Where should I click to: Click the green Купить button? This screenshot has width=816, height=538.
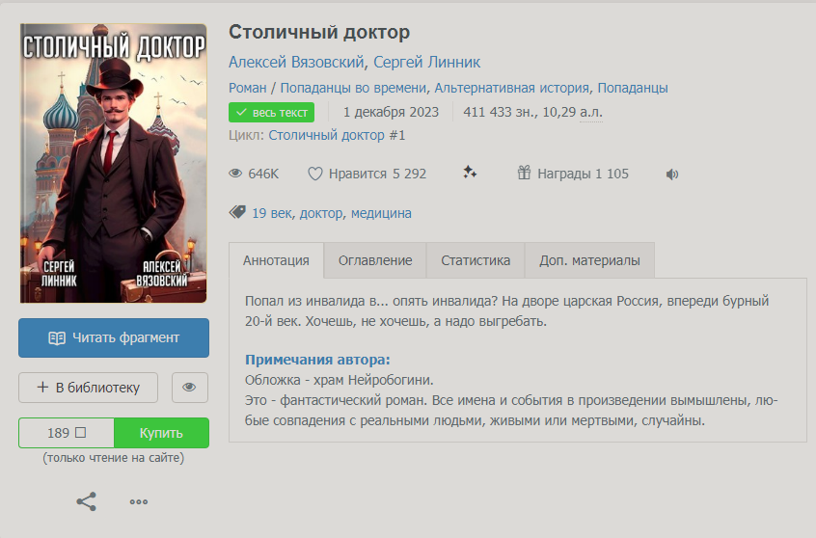(161, 433)
